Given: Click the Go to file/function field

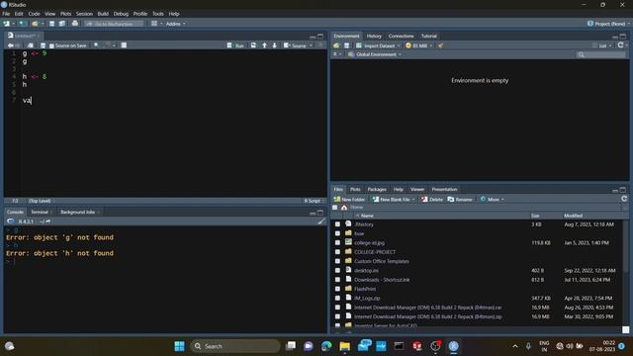Looking at the screenshot, I should (x=114, y=24).
